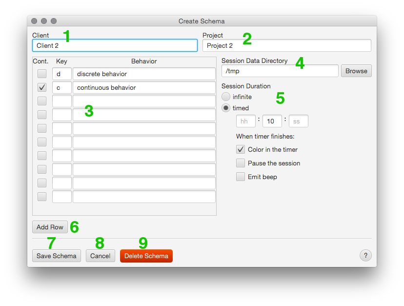The width and height of the screenshot is (404, 306).
Task: Cancel schema creation
Action: 100,255
